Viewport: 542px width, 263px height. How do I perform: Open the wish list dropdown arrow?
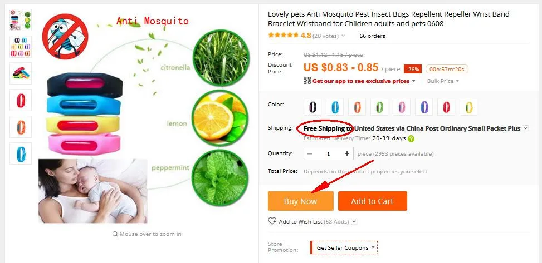click(354, 222)
